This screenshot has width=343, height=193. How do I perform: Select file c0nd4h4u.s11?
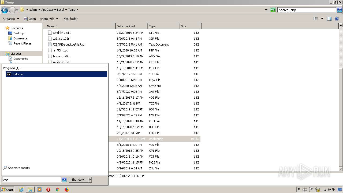pyautogui.click(x=62, y=33)
